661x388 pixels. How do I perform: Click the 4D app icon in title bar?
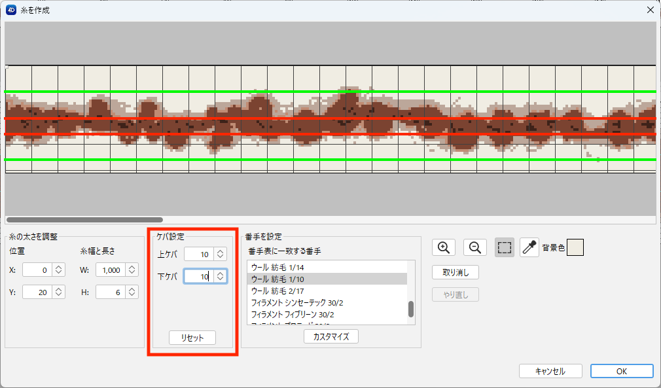click(x=11, y=10)
